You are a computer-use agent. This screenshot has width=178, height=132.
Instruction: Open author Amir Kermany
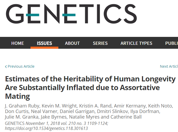(x=130, y=106)
